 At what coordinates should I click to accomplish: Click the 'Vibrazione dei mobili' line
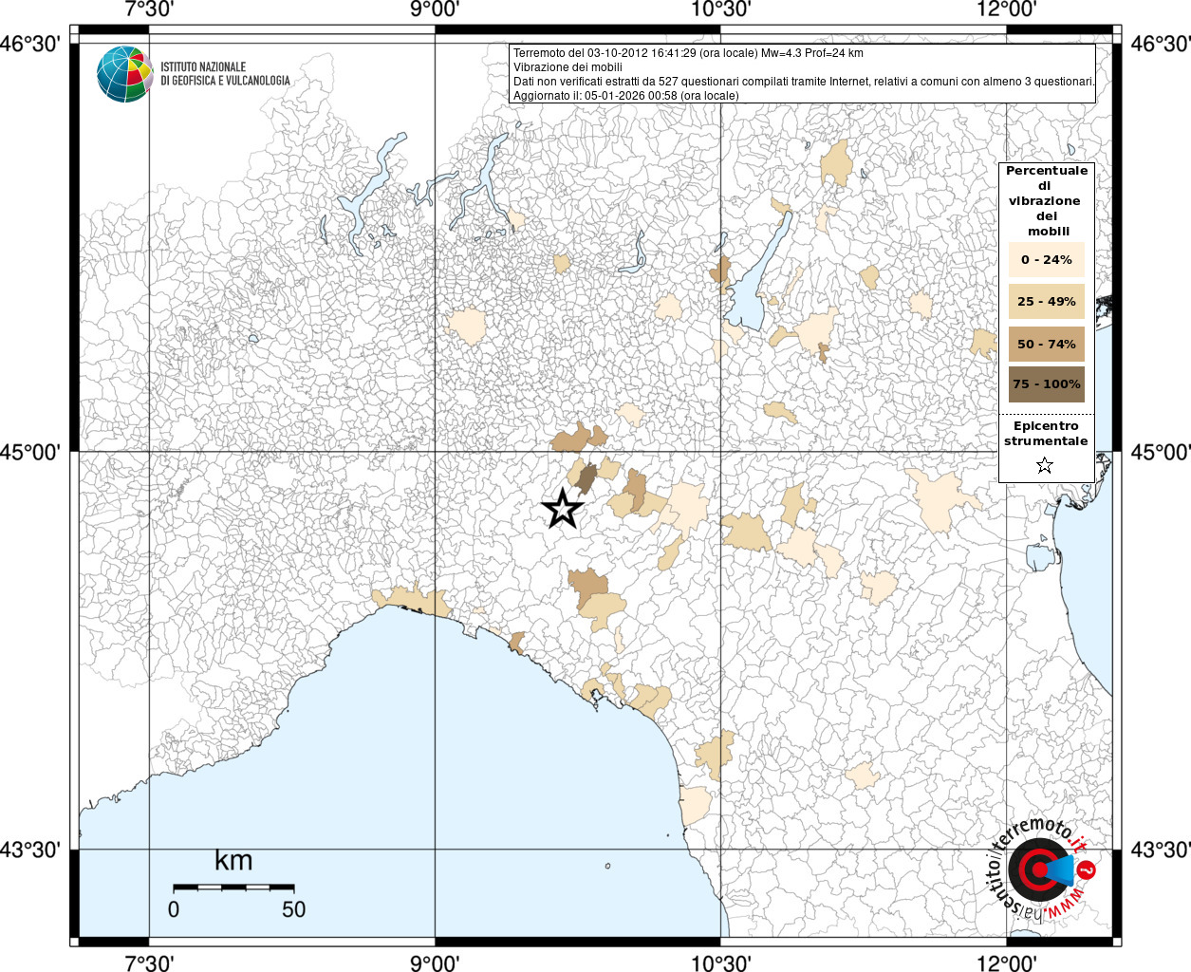(568, 67)
